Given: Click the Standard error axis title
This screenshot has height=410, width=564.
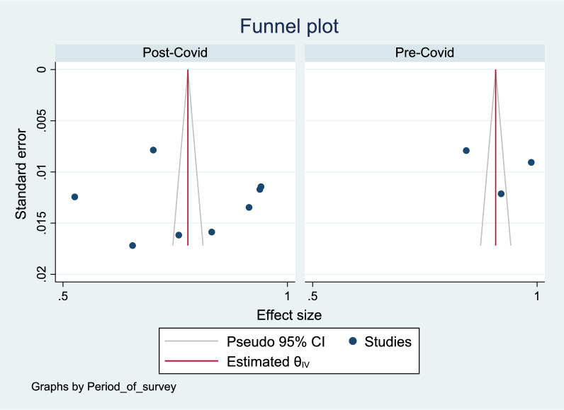Looking at the screenshot, I should coord(21,174).
